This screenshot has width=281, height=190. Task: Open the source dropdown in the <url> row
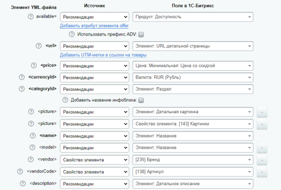click(x=95, y=46)
